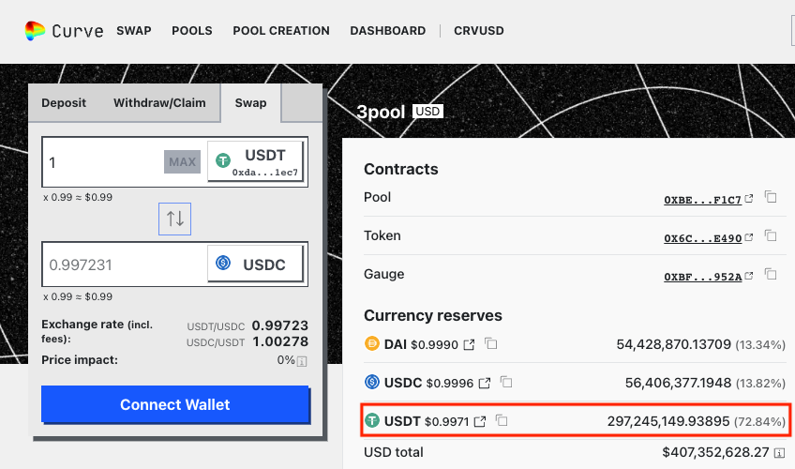Open the USDT token selector
Image resolution: width=795 pixels, height=469 pixels.
[x=256, y=161]
